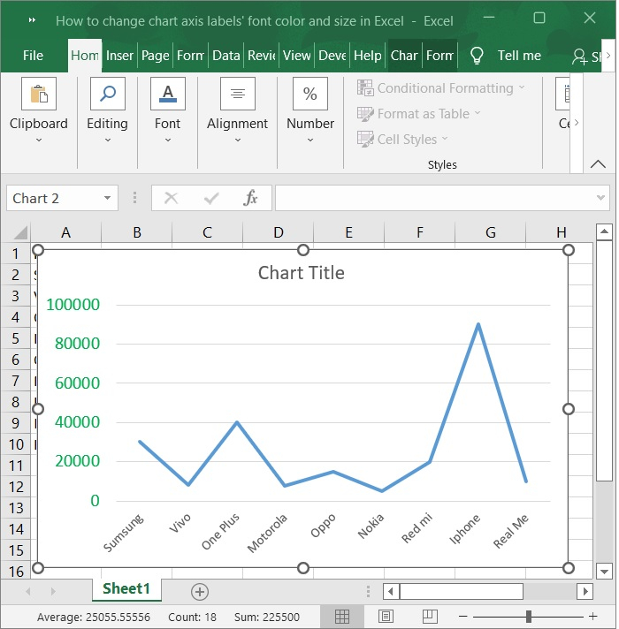Switch to Page Layout view
Image resolution: width=619 pixels, height=629 pixels.
click(386, 616)
